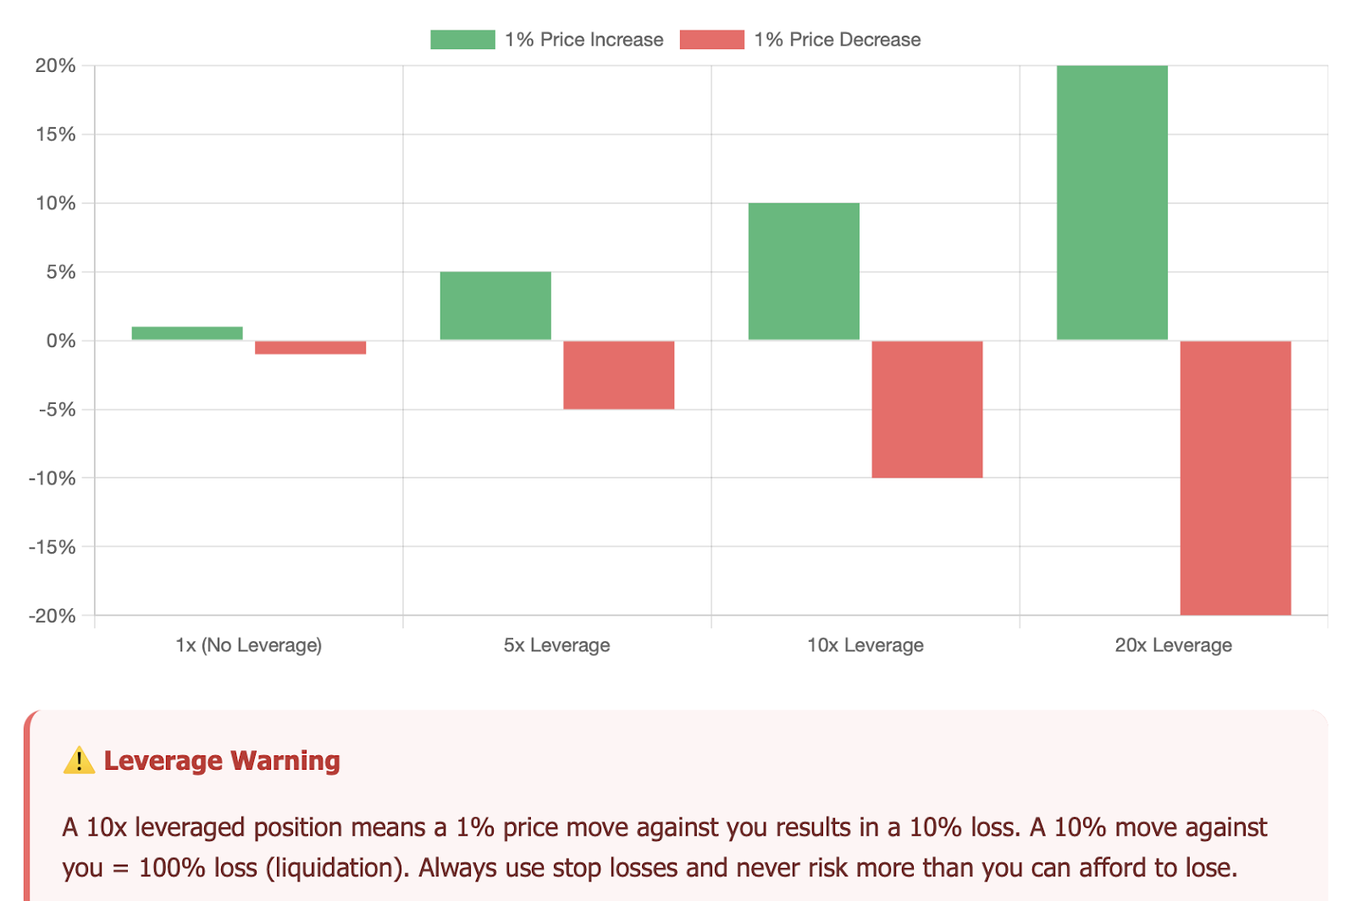This screenshot has width=1355, height=901.
Task: Click the 20% label on the y-axis
Action: pos(56,66)
